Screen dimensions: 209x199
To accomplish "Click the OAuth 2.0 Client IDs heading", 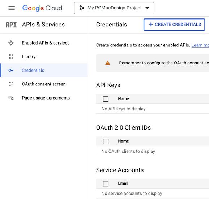I will pyautogui.click(x=123, y=127).
